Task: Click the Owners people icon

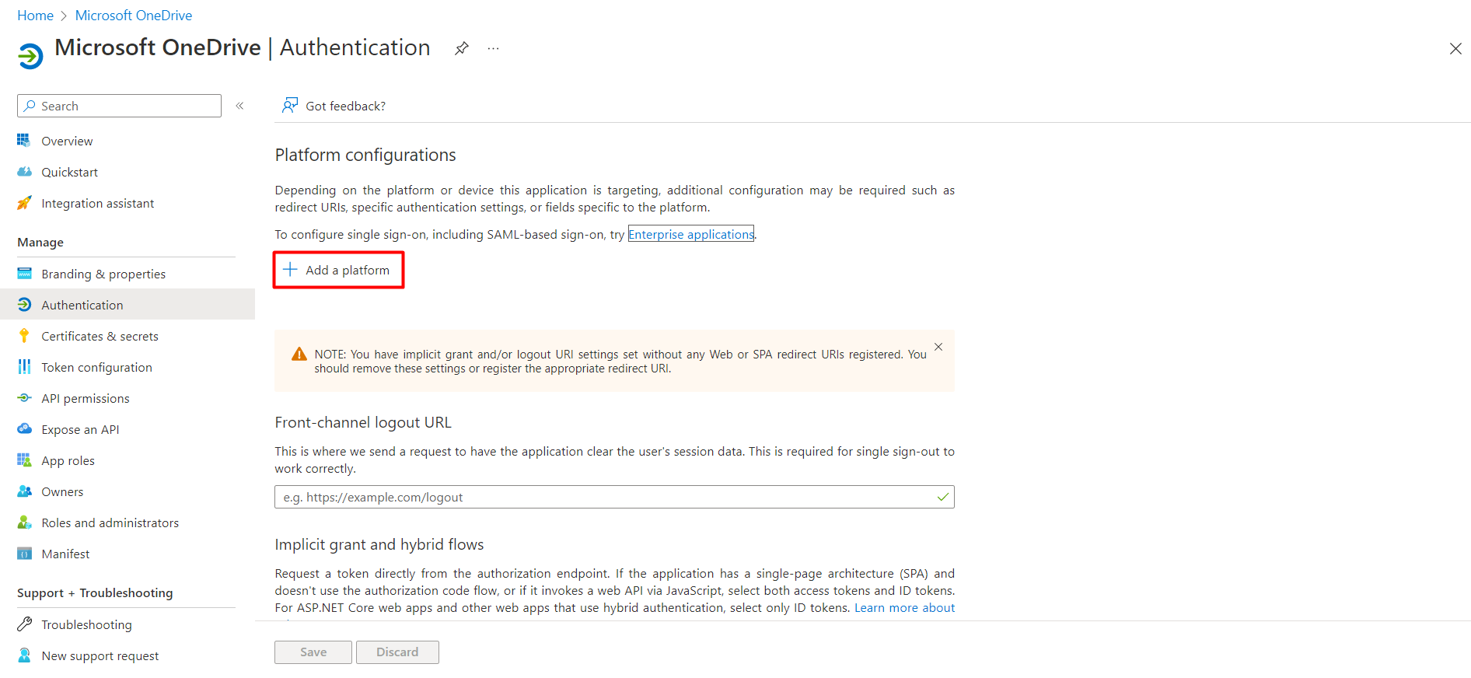Action: click(24, 491)
